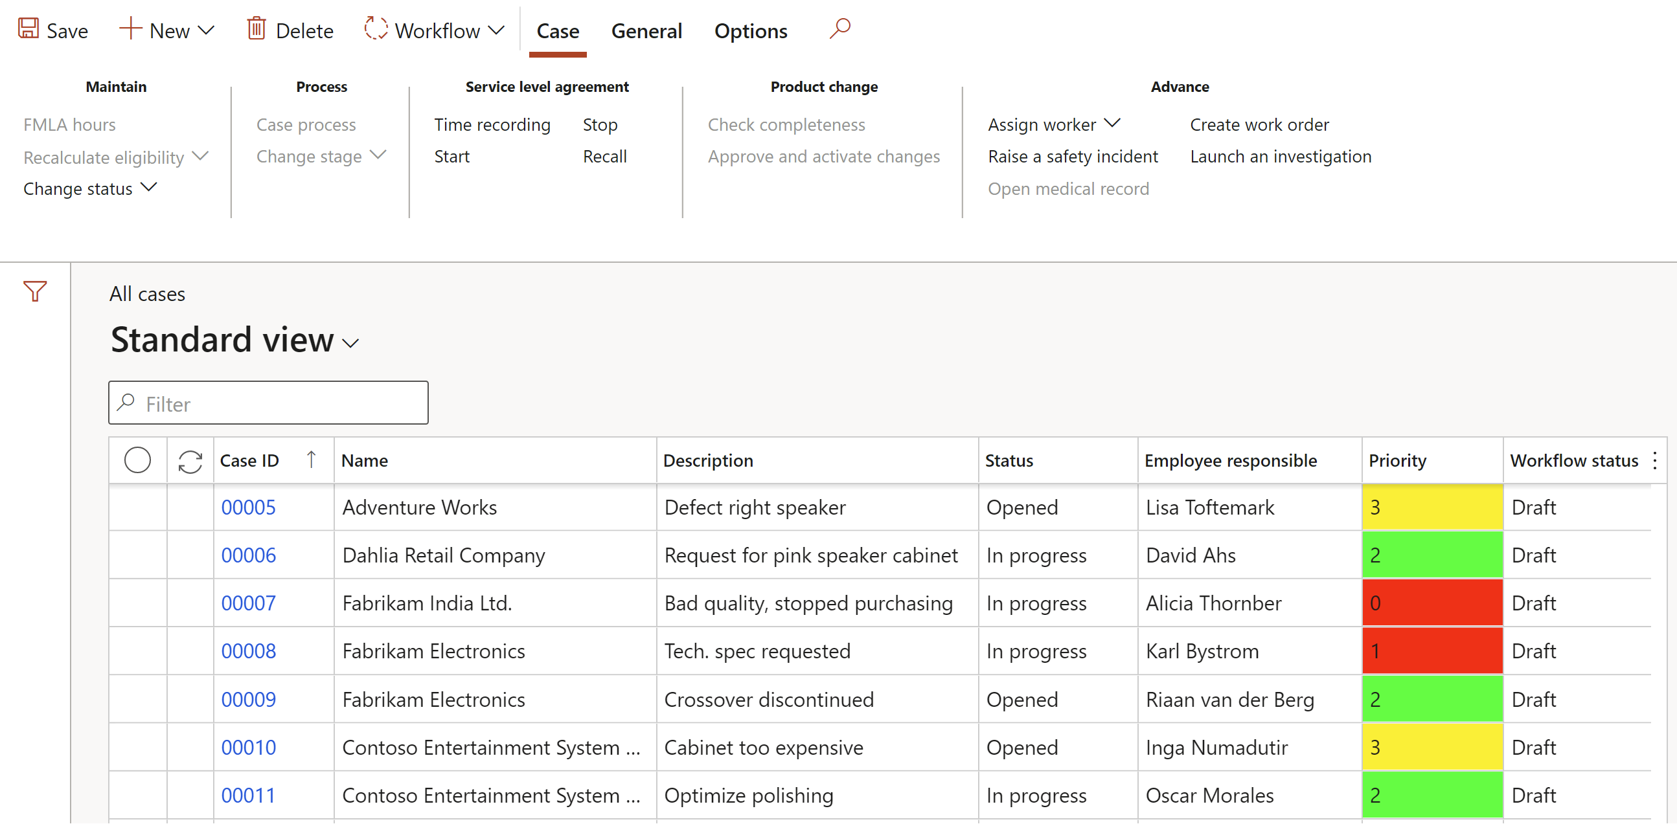Open the Change stage dropdown
Viewport: 1677px width, 824px height.
tap(321, 156)
